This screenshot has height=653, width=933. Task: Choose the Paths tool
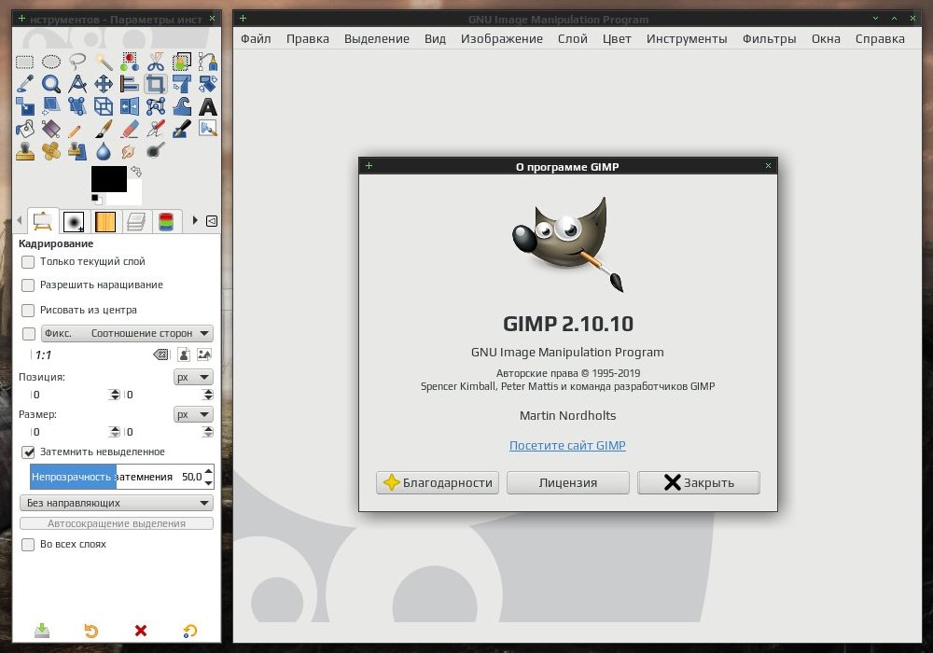pyautogui.click(x=208, y=62)
